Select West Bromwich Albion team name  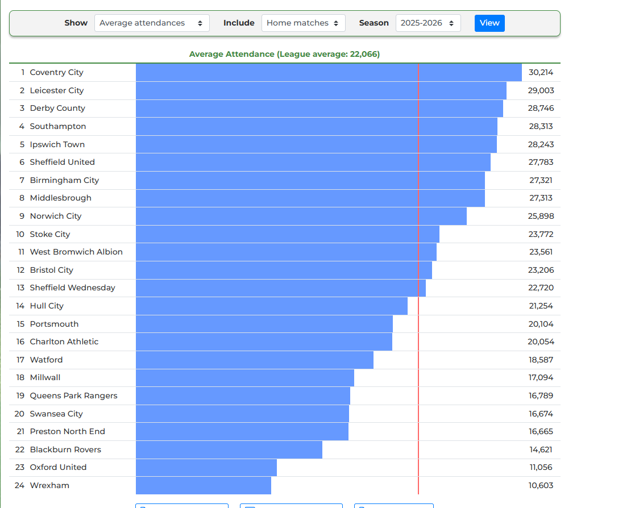coord(76,252)
